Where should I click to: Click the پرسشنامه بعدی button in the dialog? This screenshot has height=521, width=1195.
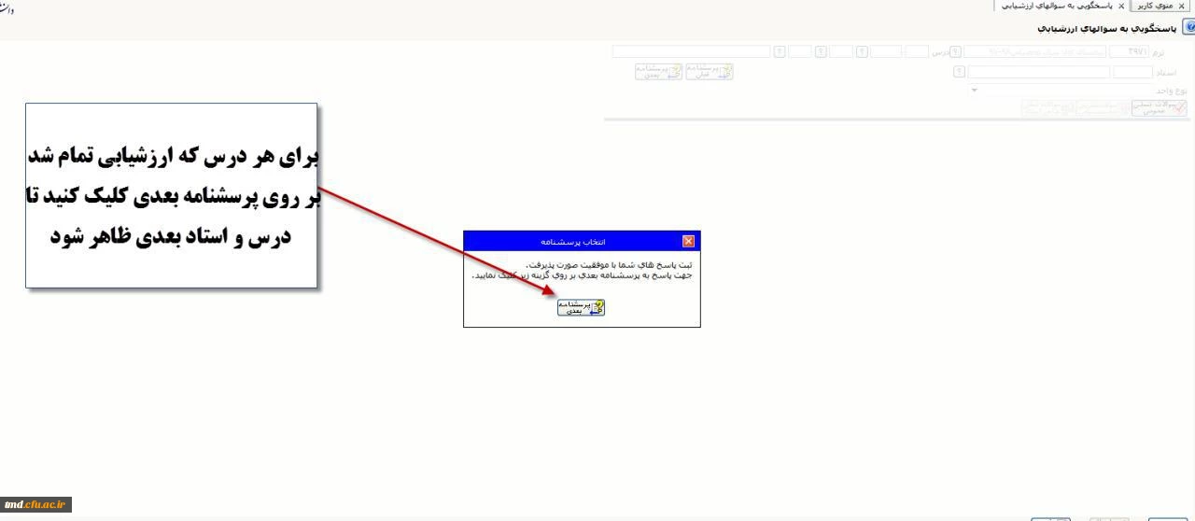[x=581, y=308]
